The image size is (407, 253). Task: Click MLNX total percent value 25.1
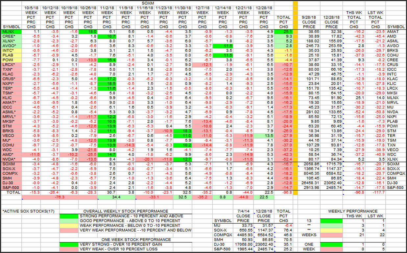[x=283, y=32]
